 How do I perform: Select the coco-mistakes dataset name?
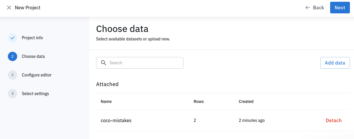[x=116, y=120]
